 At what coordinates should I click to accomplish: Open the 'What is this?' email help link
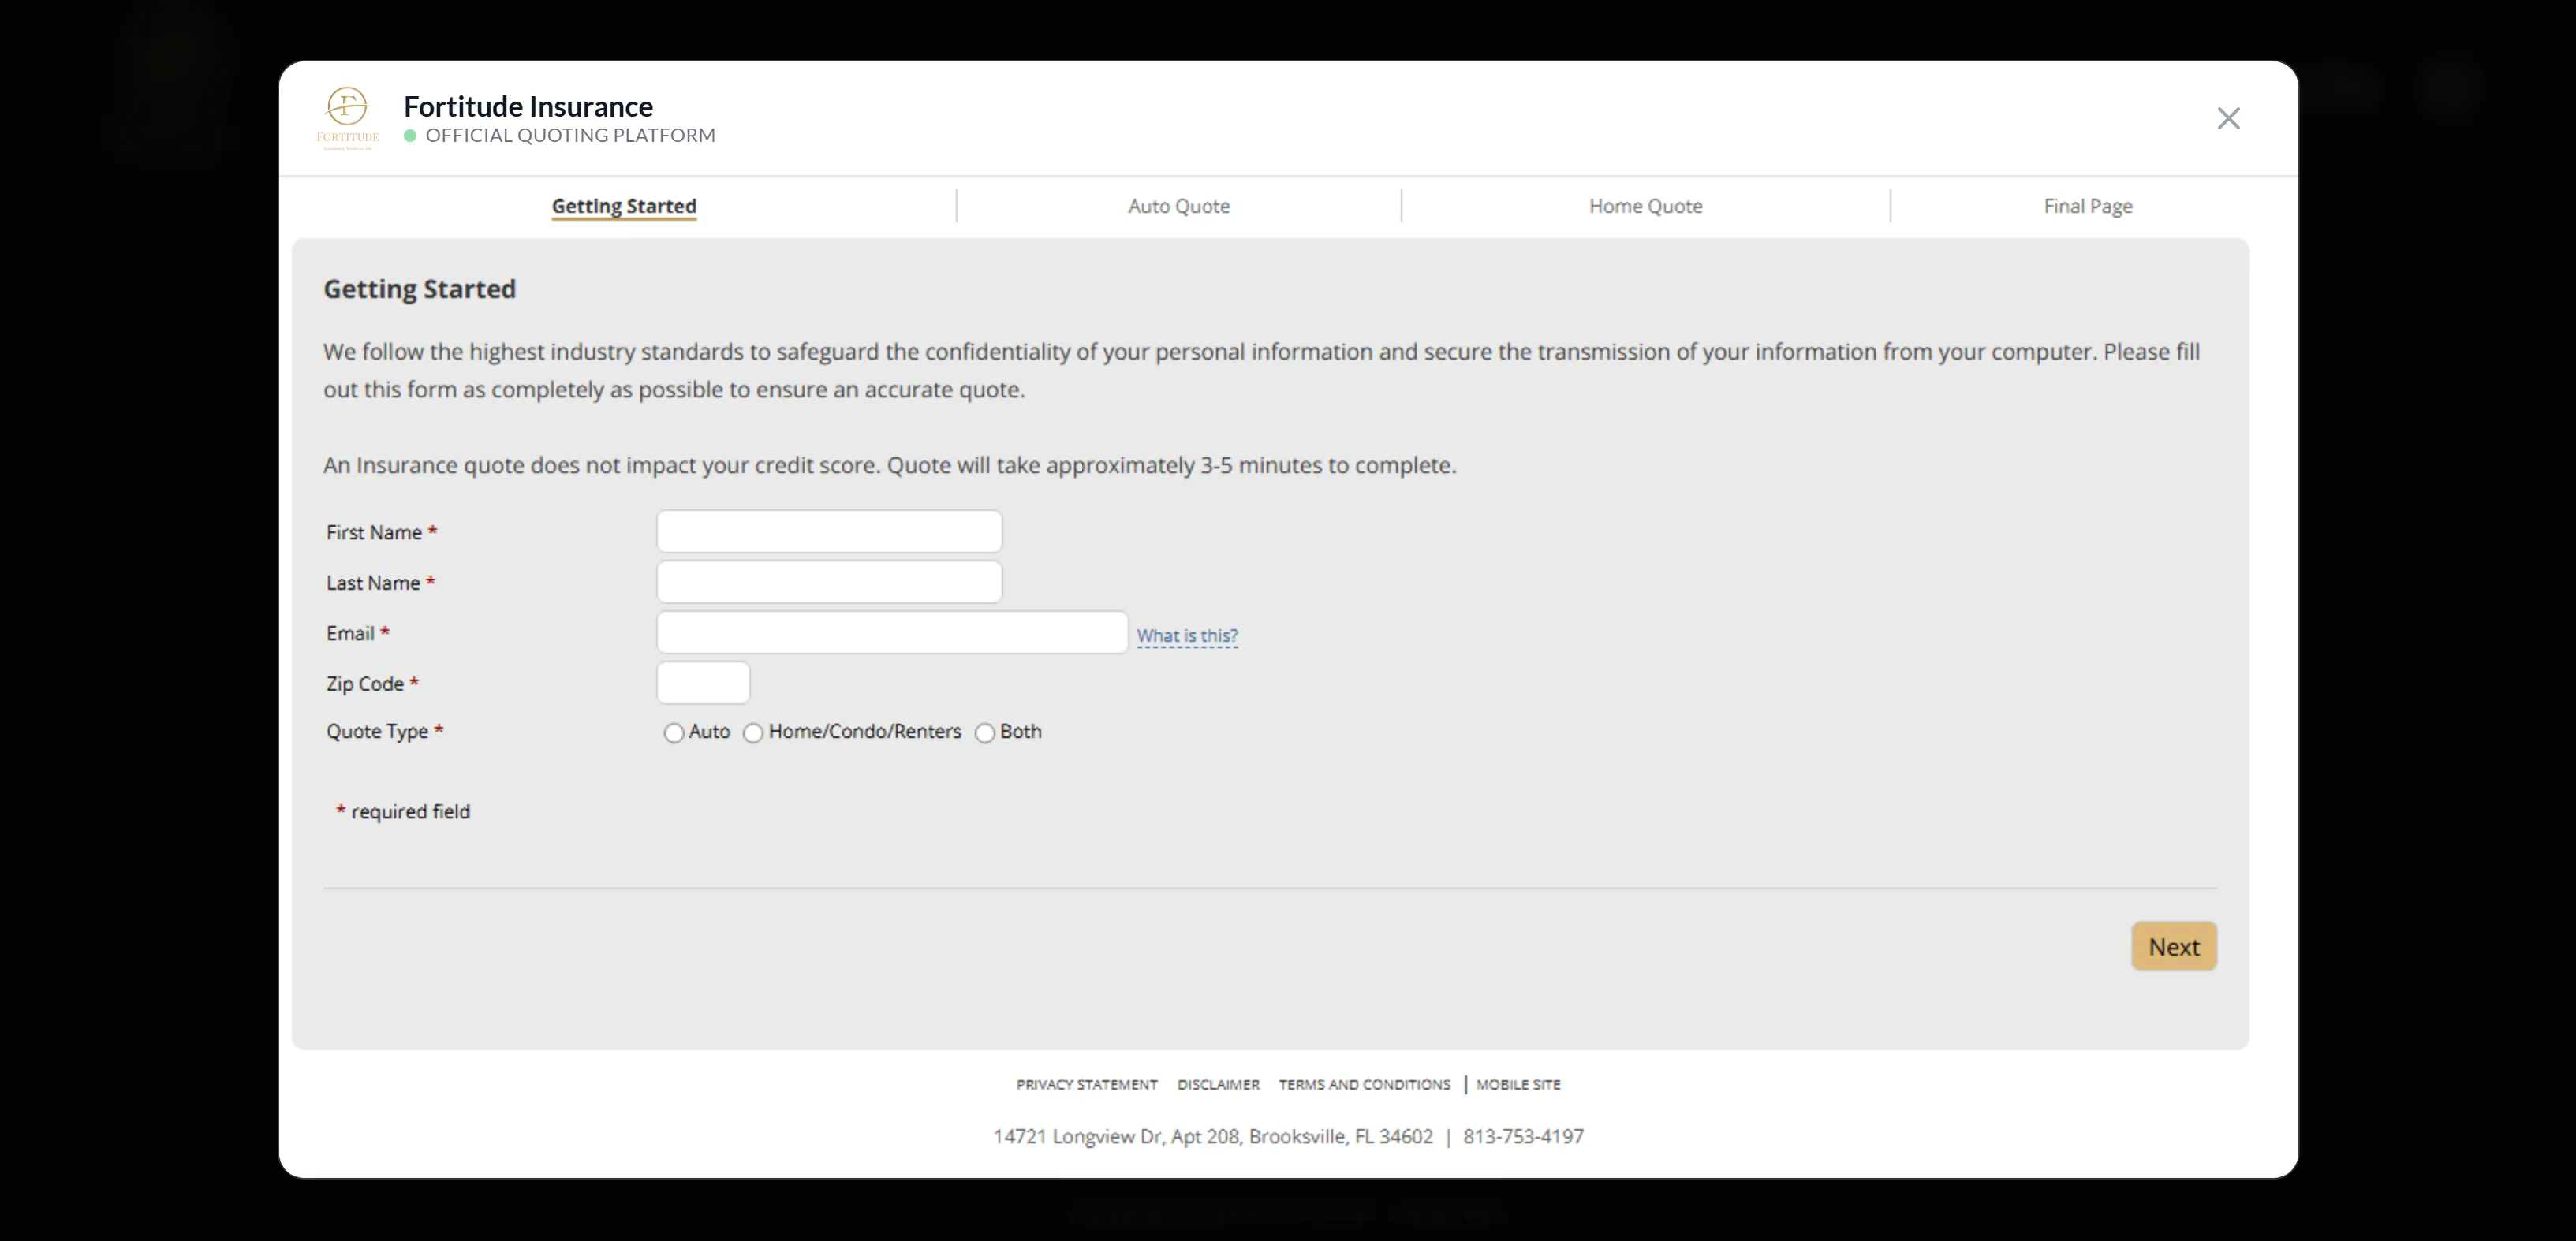[x=1187, y=636]
